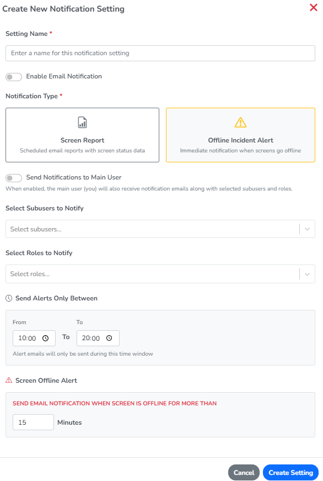
Task: Click the Screen Report chart document icon
Action: (82, 123)
